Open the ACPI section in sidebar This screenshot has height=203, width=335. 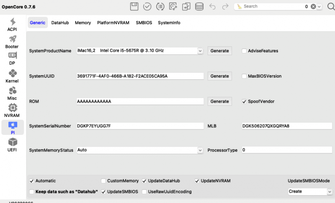12,25
